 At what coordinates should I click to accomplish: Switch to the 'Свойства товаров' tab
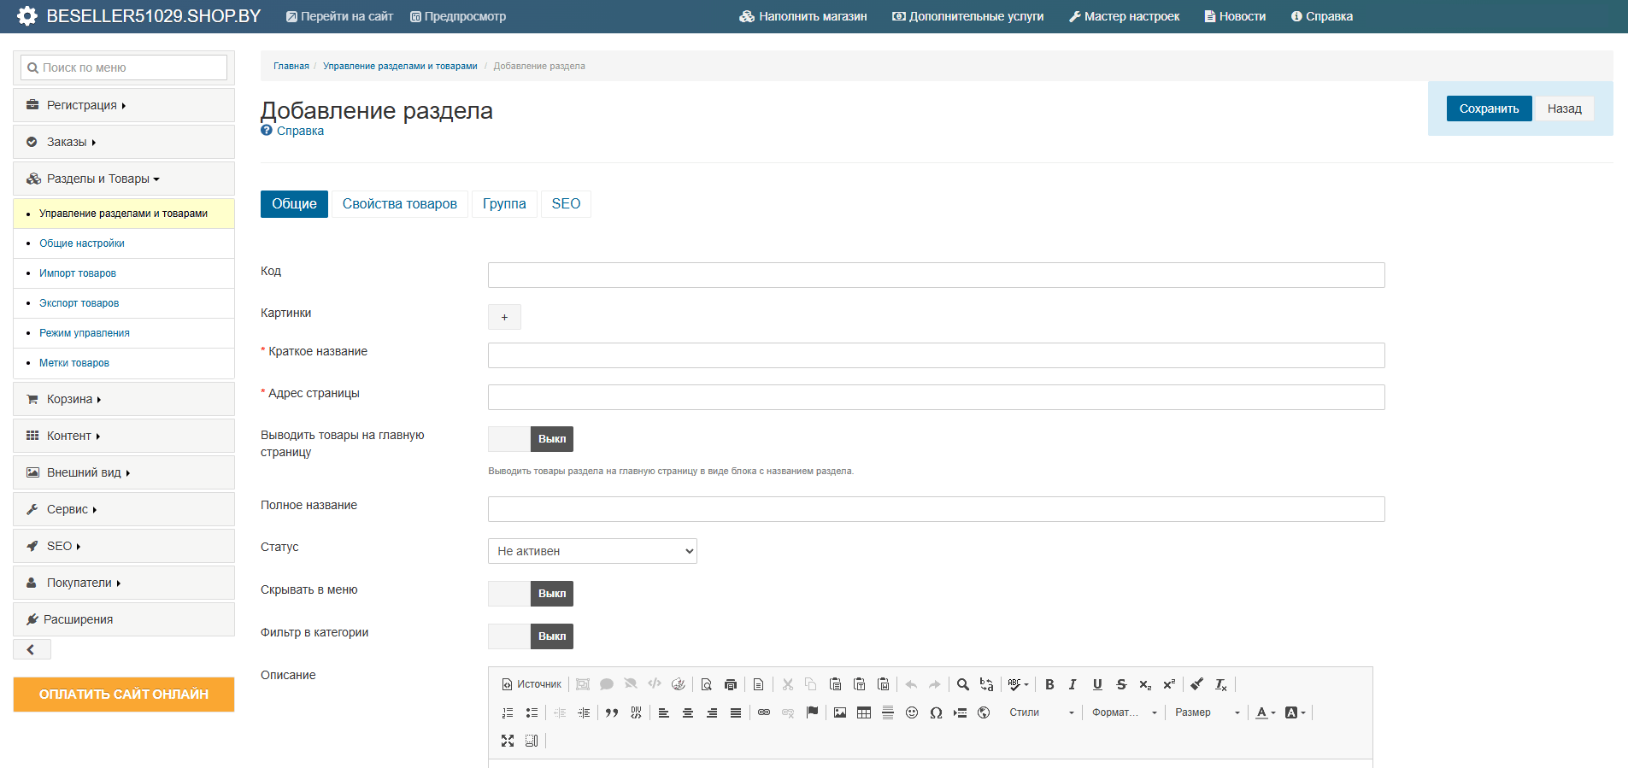coord(399,204)
